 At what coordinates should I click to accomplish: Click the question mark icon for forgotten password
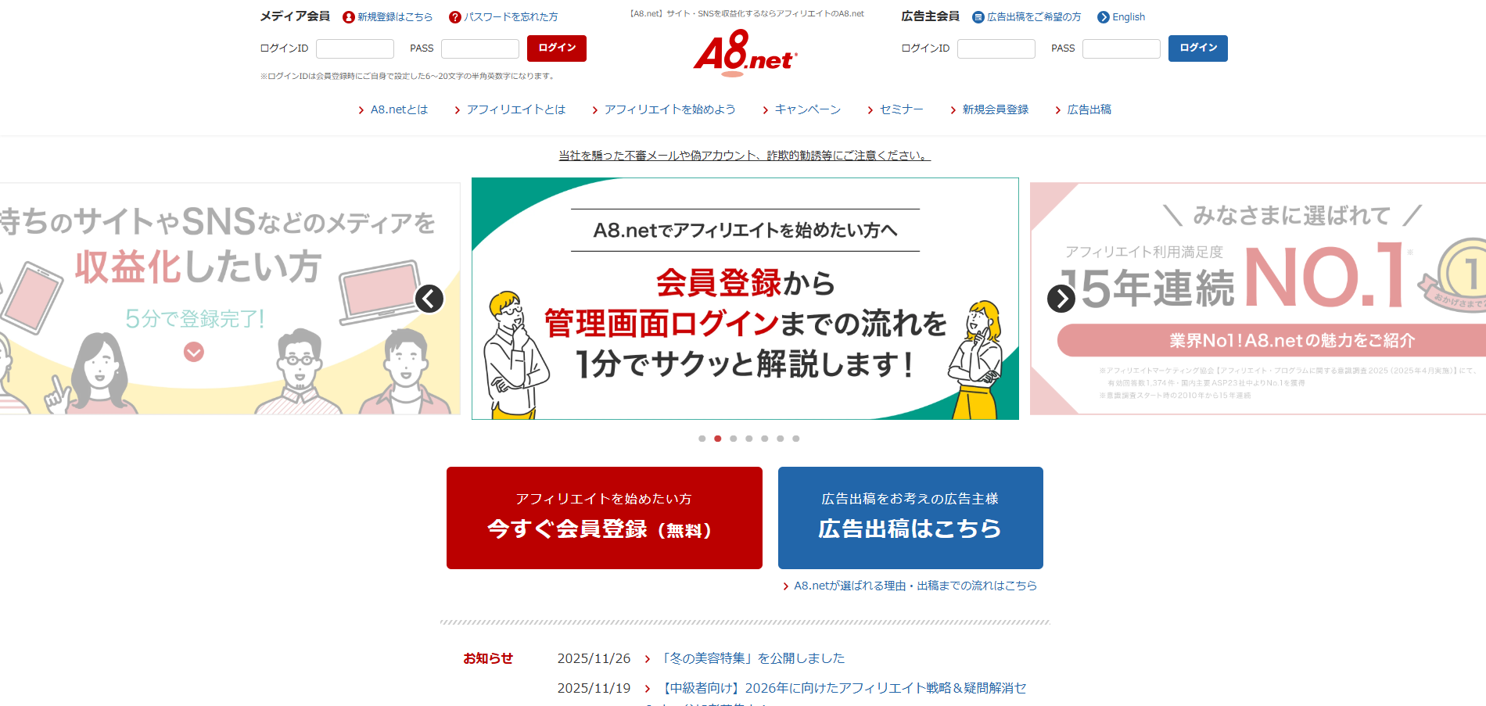[x=455, y=17]
